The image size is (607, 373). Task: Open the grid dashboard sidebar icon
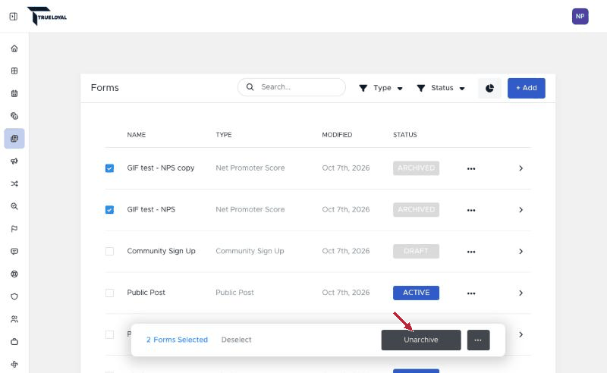coord(14,71)
